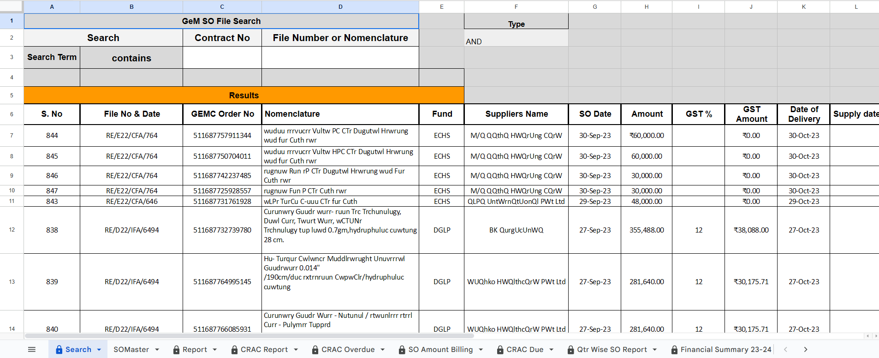Click the lock icon on Report tab
This screenshot has width=879, height=358.
176,350
